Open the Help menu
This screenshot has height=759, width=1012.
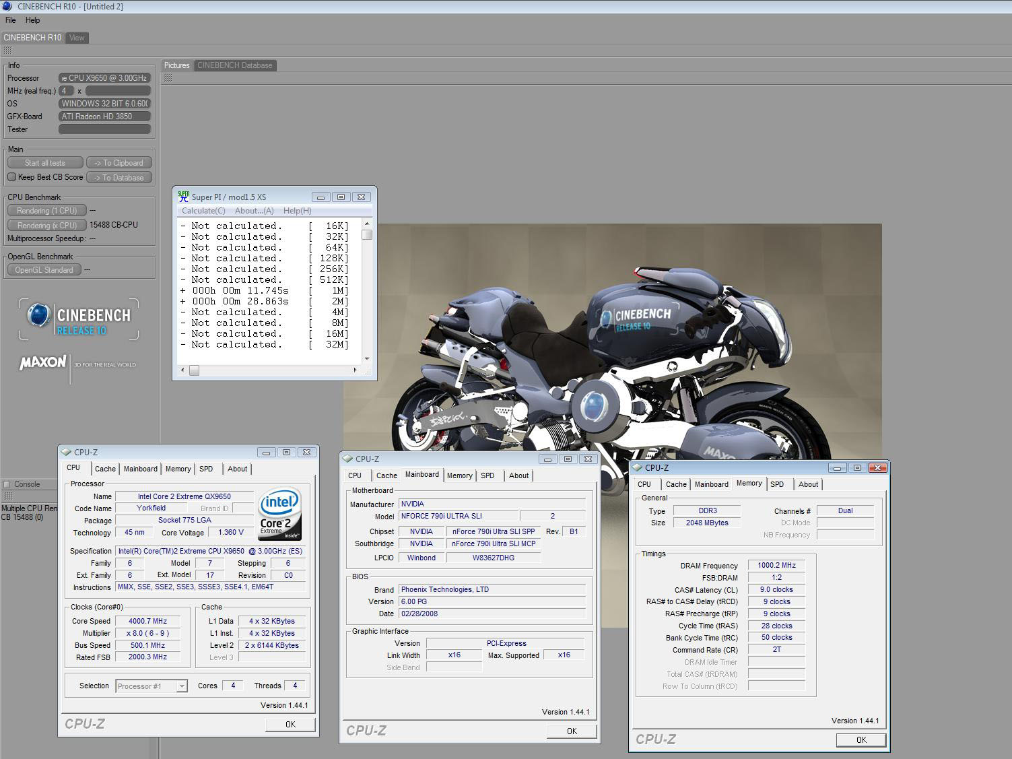point(32,20)
